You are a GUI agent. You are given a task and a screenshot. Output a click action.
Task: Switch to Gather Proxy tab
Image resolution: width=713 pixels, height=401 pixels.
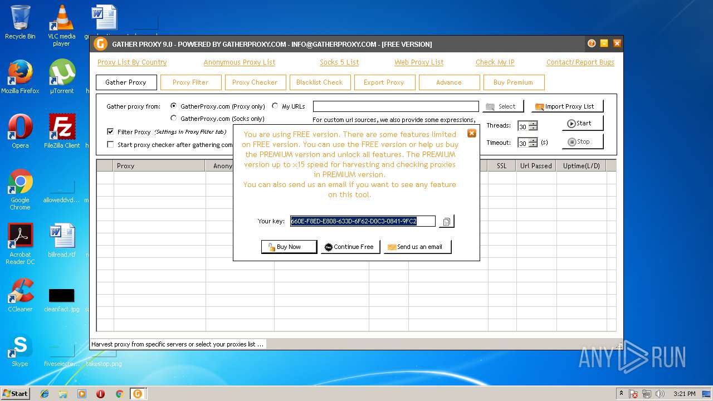(126, 82)
